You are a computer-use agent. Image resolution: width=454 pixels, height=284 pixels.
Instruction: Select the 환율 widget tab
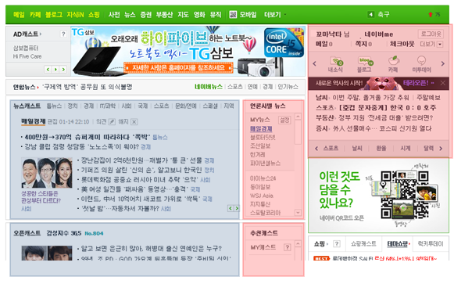click(381, 149)
